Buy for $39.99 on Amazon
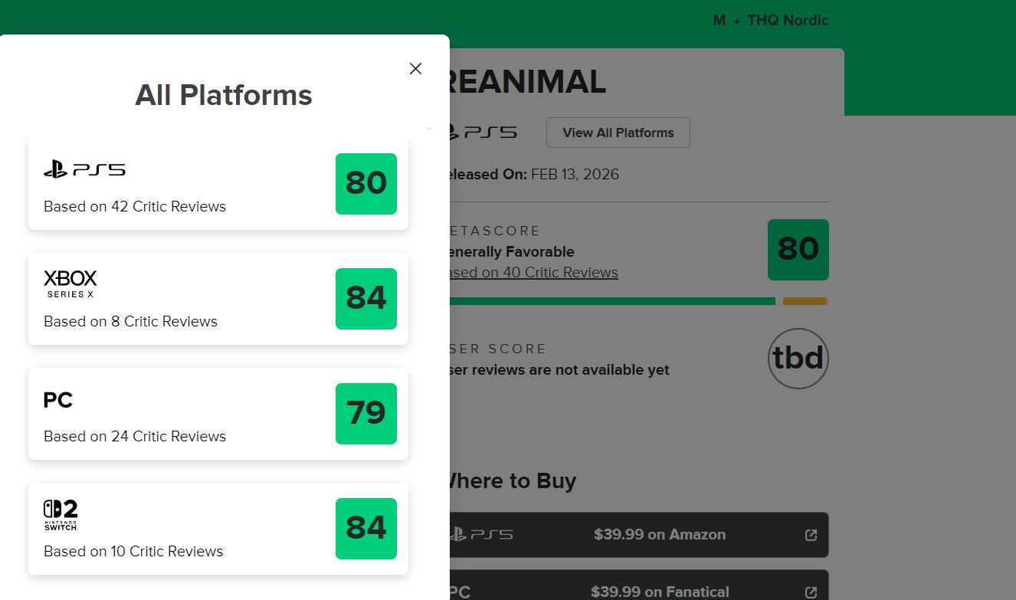Screen dimensions: 1016x600 659,535
